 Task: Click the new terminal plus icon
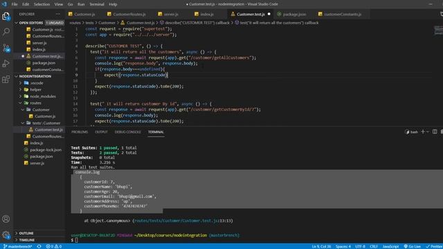click(423, 132)
